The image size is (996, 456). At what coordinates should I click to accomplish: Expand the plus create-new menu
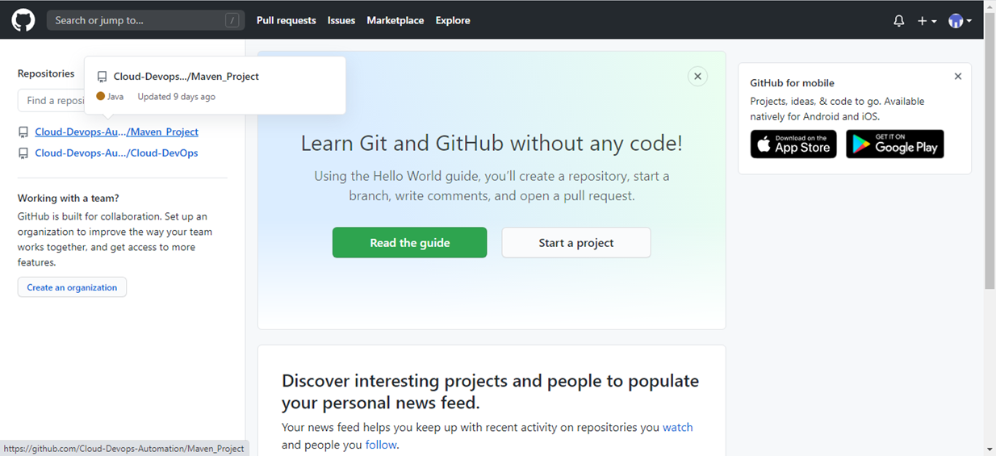point(927,21)
